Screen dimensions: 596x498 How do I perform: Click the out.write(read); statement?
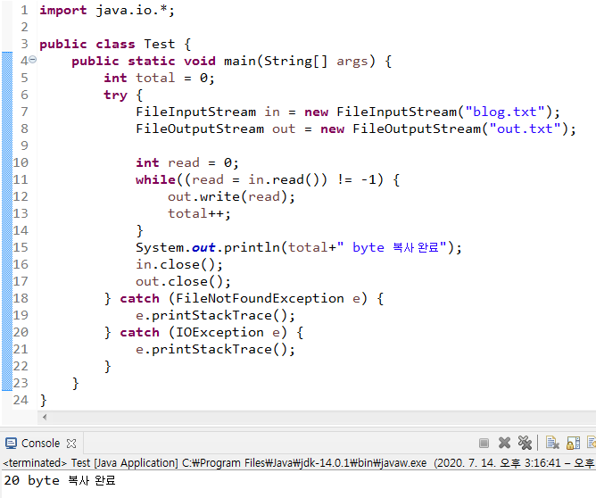231,197
